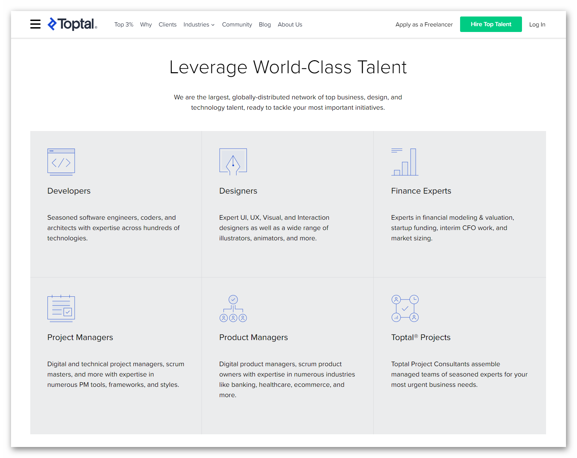Open the Product Managers heading
577x458 pixels.
pos(253,337)
